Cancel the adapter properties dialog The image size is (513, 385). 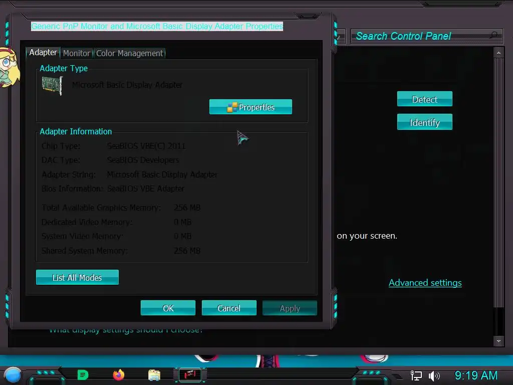pyautogui.click(x=229, y=308)
